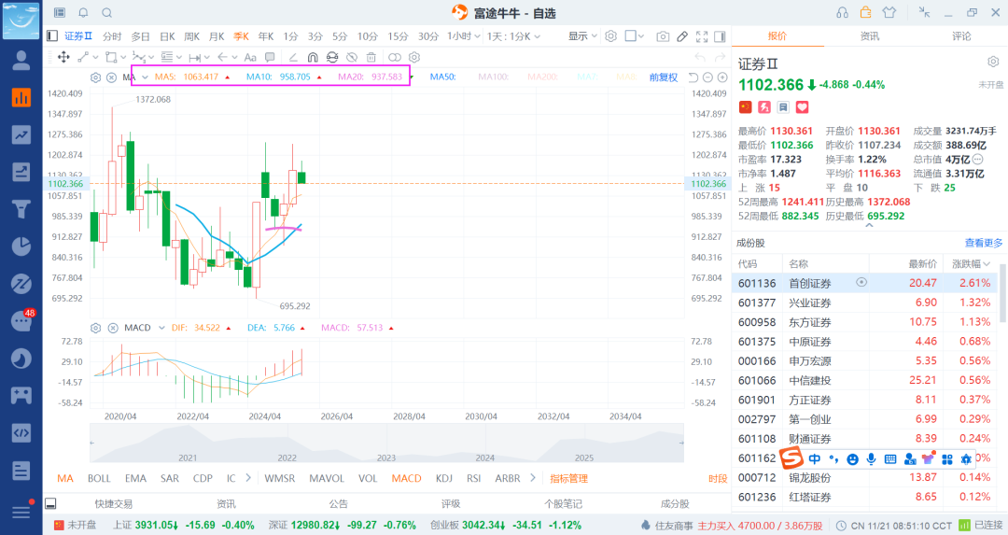
Task: Click 前复权 adjustment button
Action: [x=664, y=77]
